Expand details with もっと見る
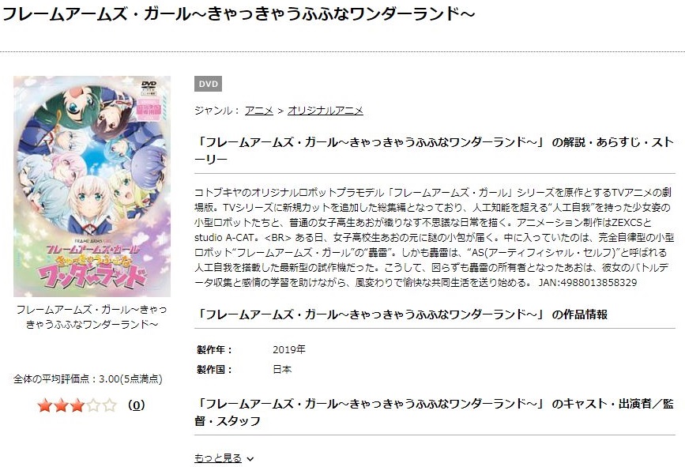The height and width of the screenshot is (467, 685). [218, 458]
